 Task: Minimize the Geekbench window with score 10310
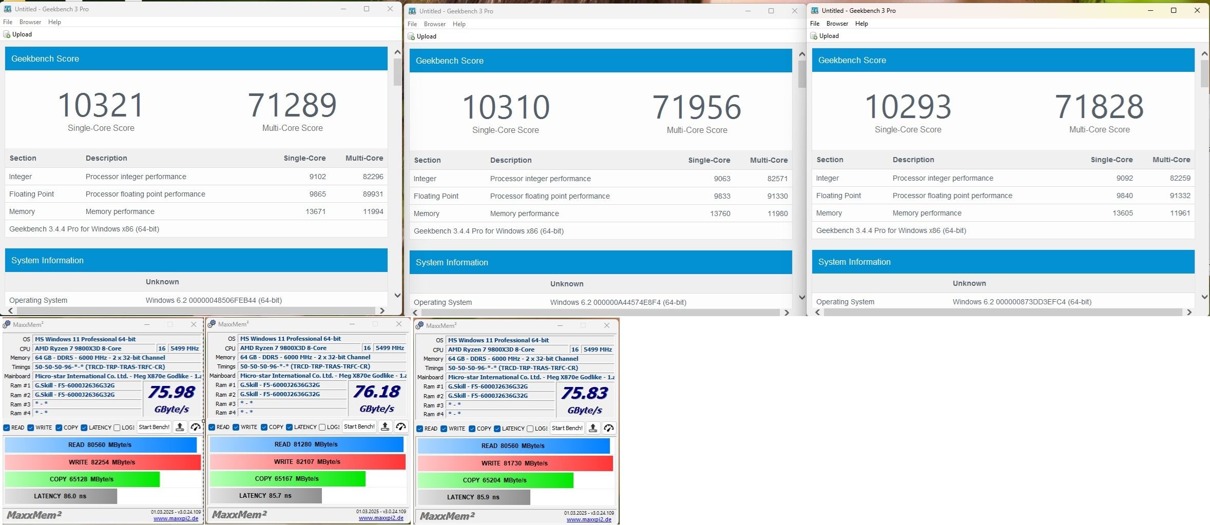point(747,11)
